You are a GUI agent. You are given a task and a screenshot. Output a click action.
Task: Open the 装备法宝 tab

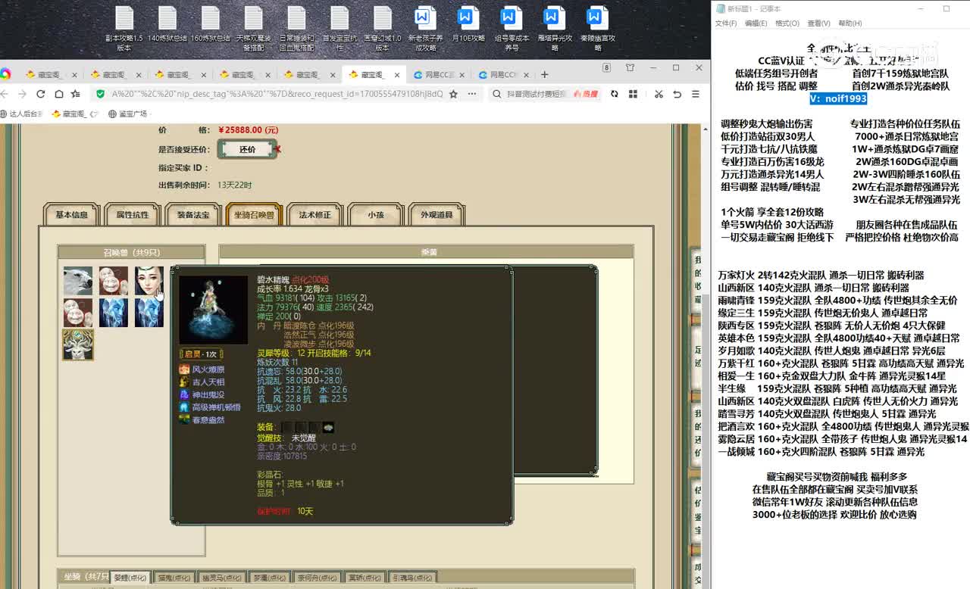(193, 215)
